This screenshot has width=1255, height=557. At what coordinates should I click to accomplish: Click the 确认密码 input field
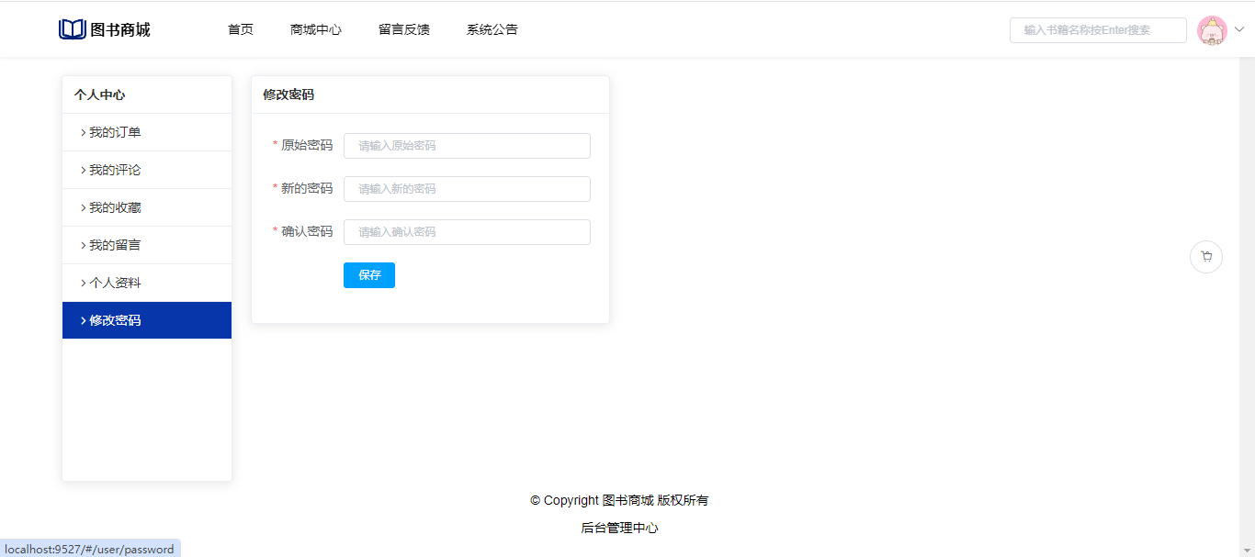pos(467,232)
